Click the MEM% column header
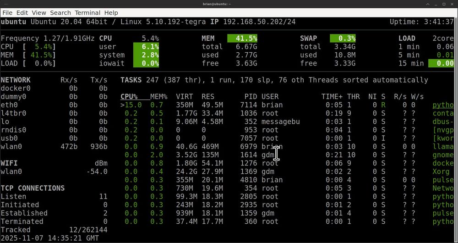 point(158,97)
